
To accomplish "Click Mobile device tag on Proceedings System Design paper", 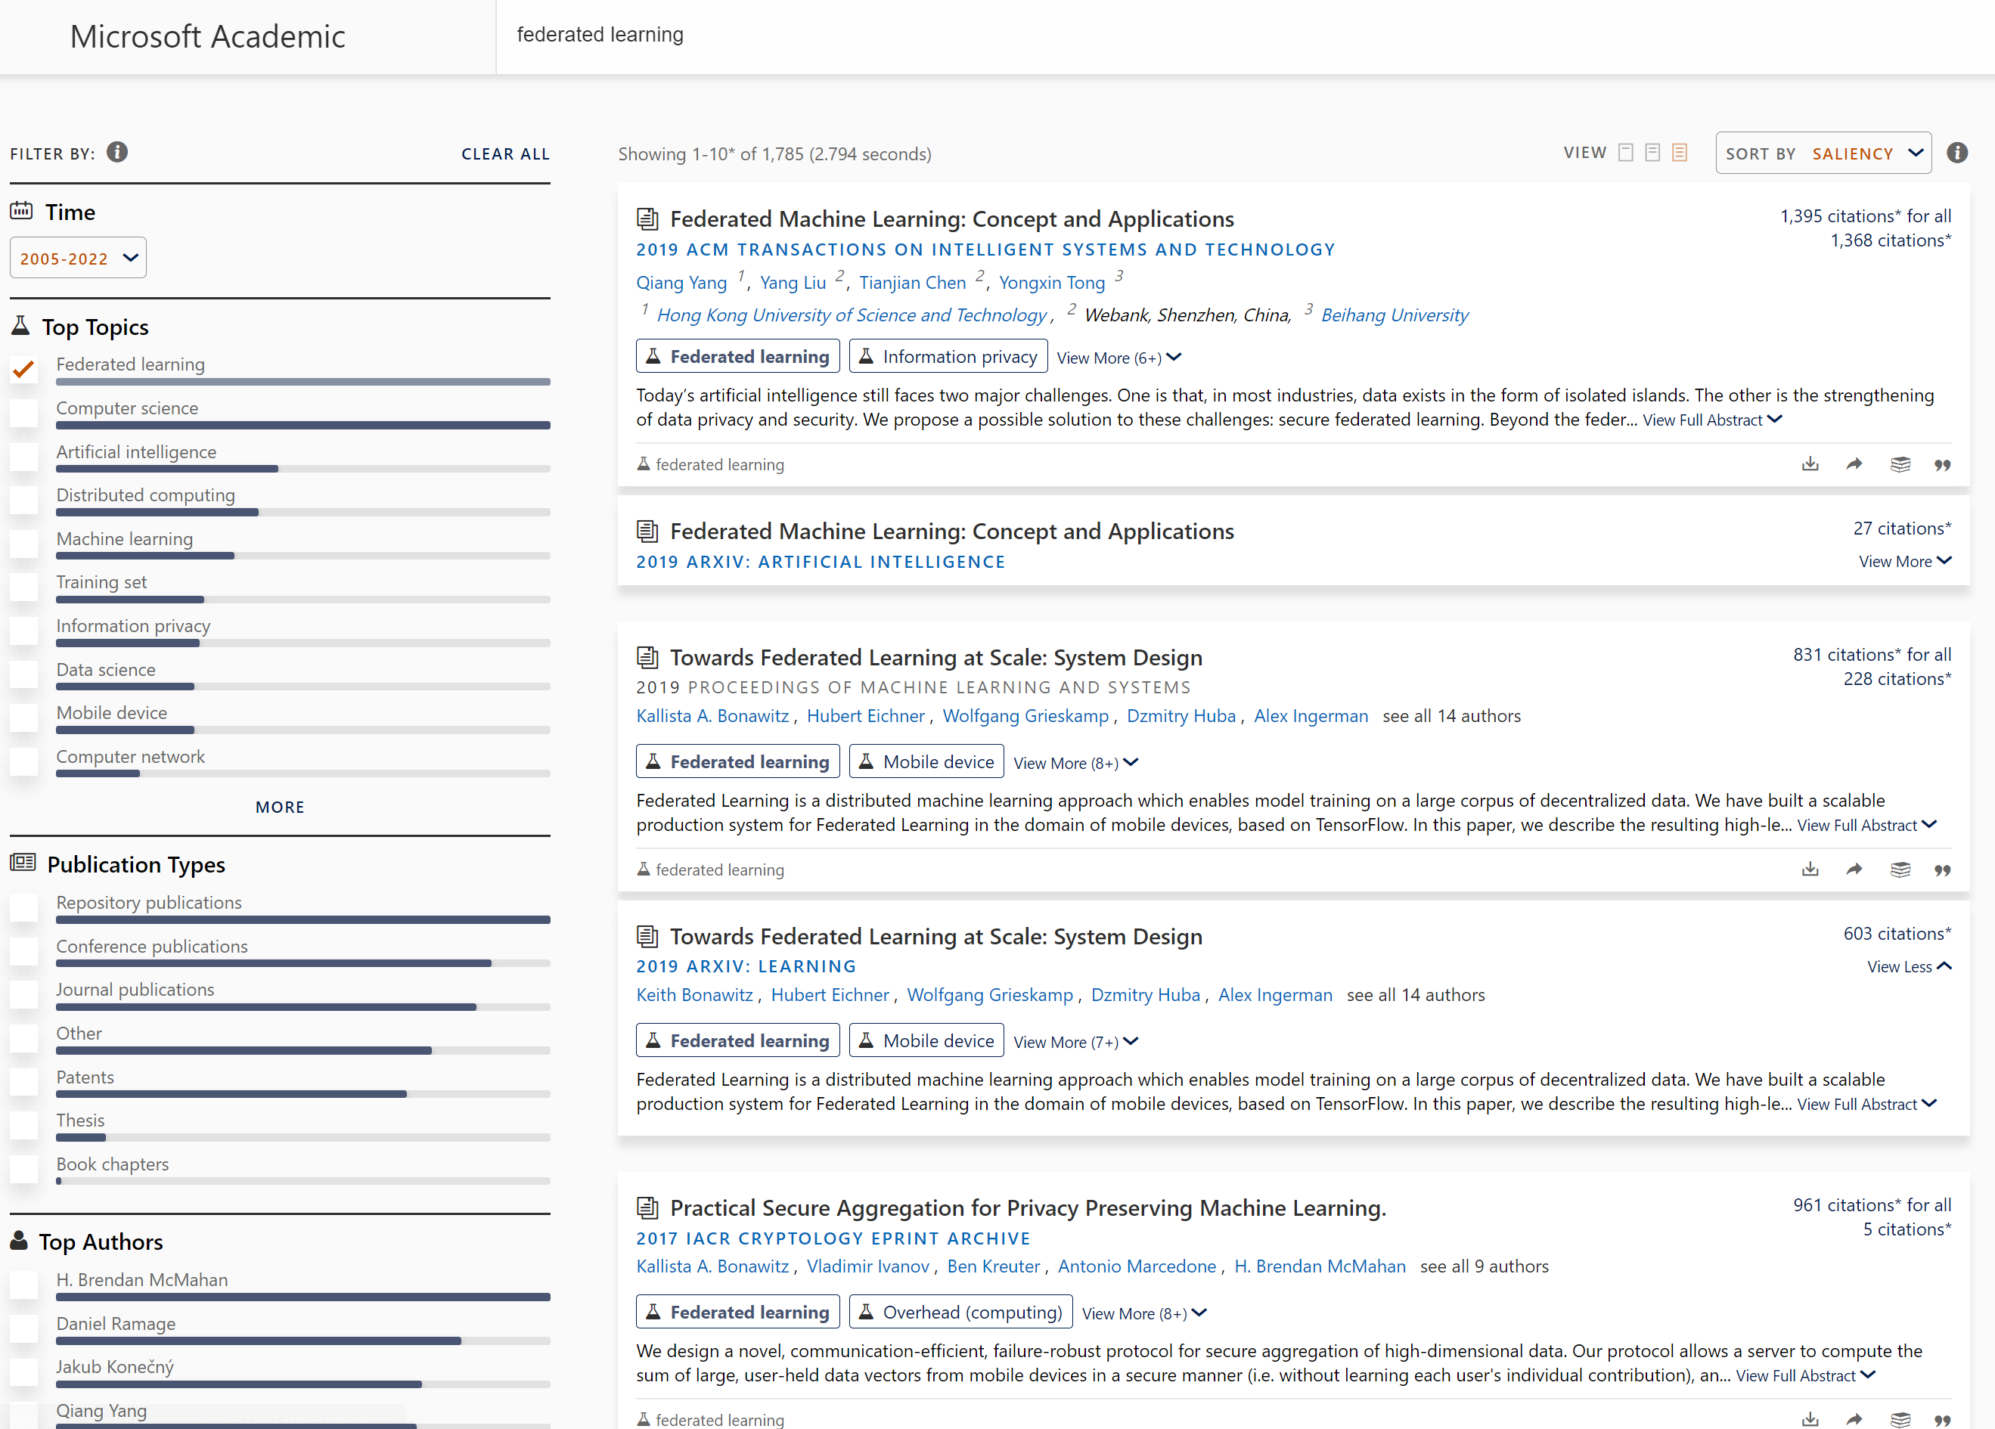I will pyautogui.click(x=926, y=761).
